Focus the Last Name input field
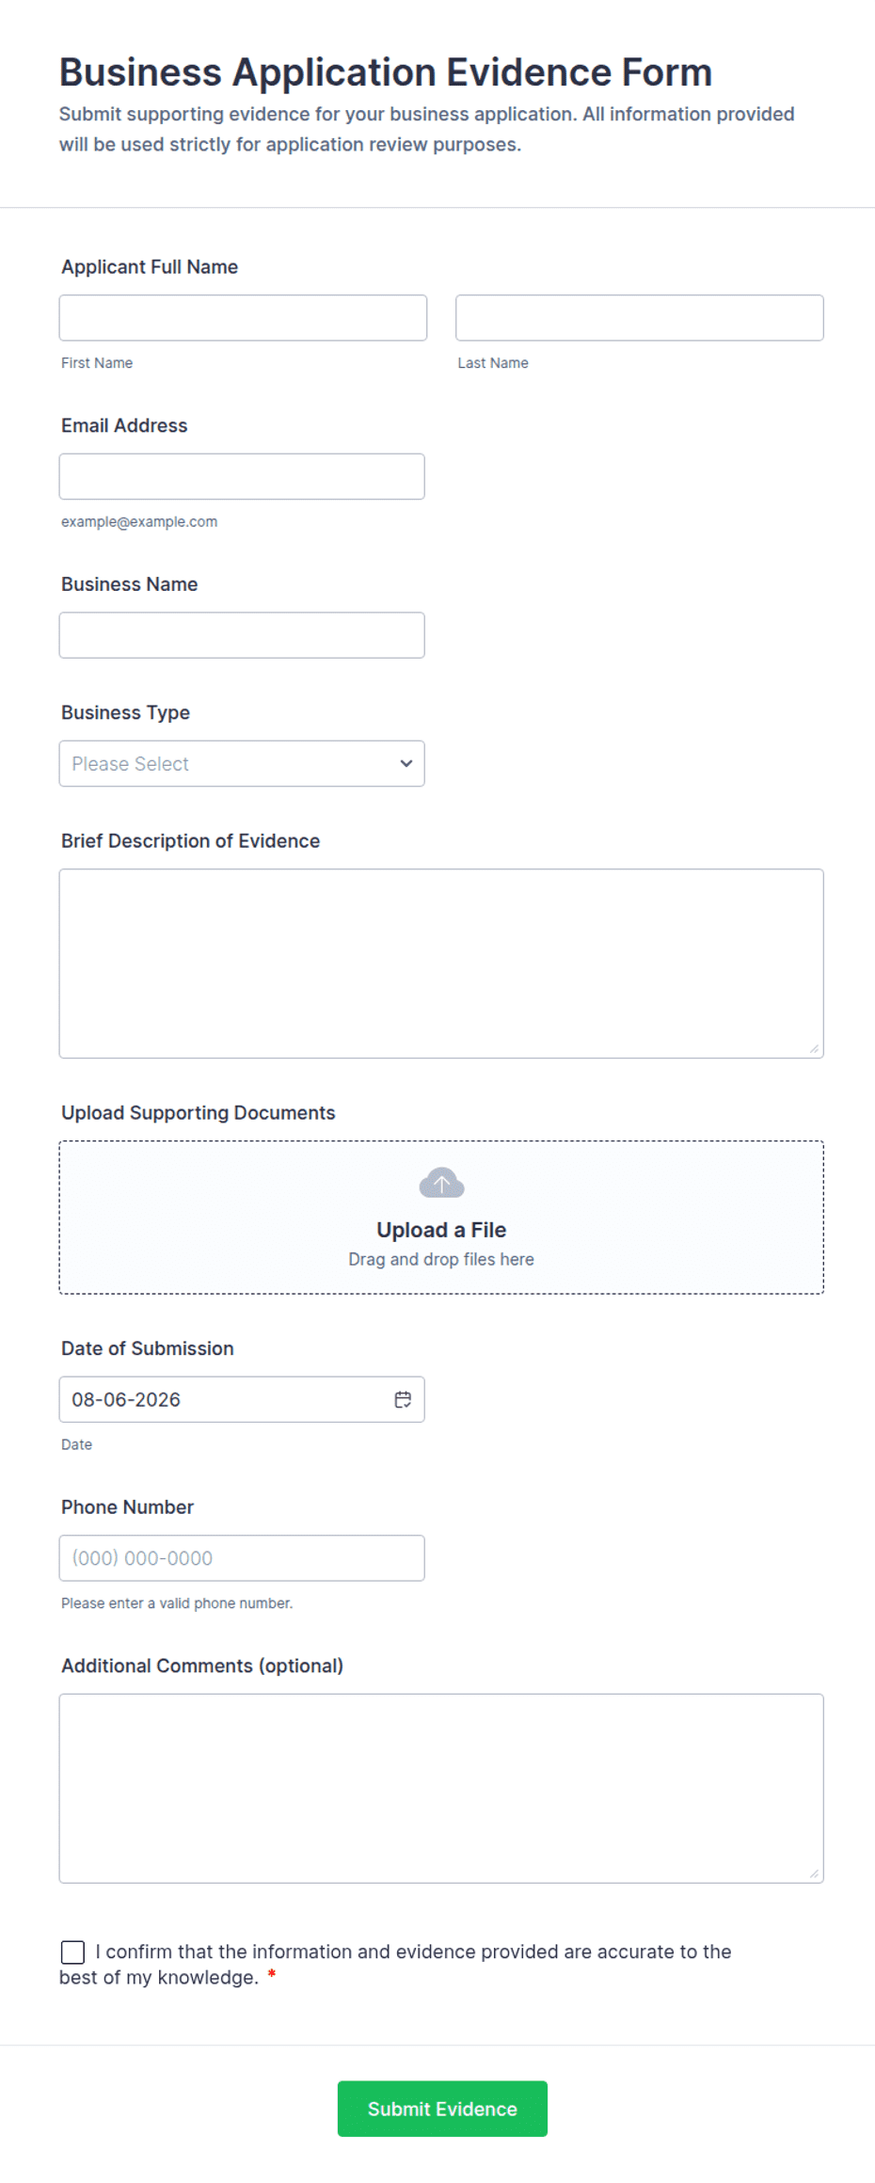 [x=640, y=318]
